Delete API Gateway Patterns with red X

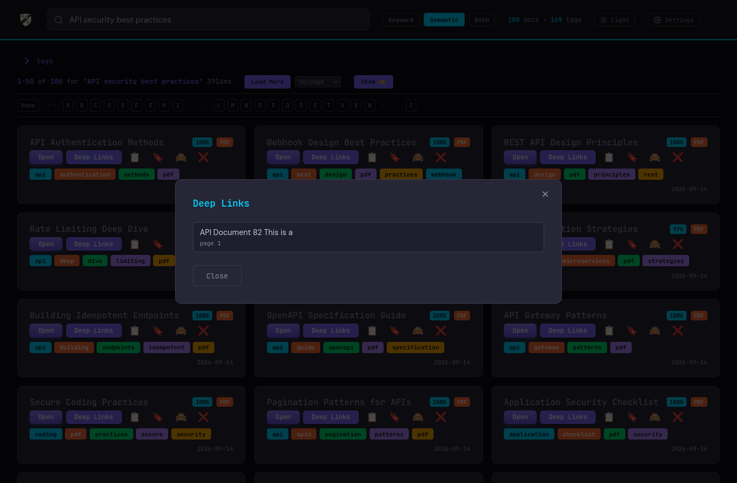[678, 331]
